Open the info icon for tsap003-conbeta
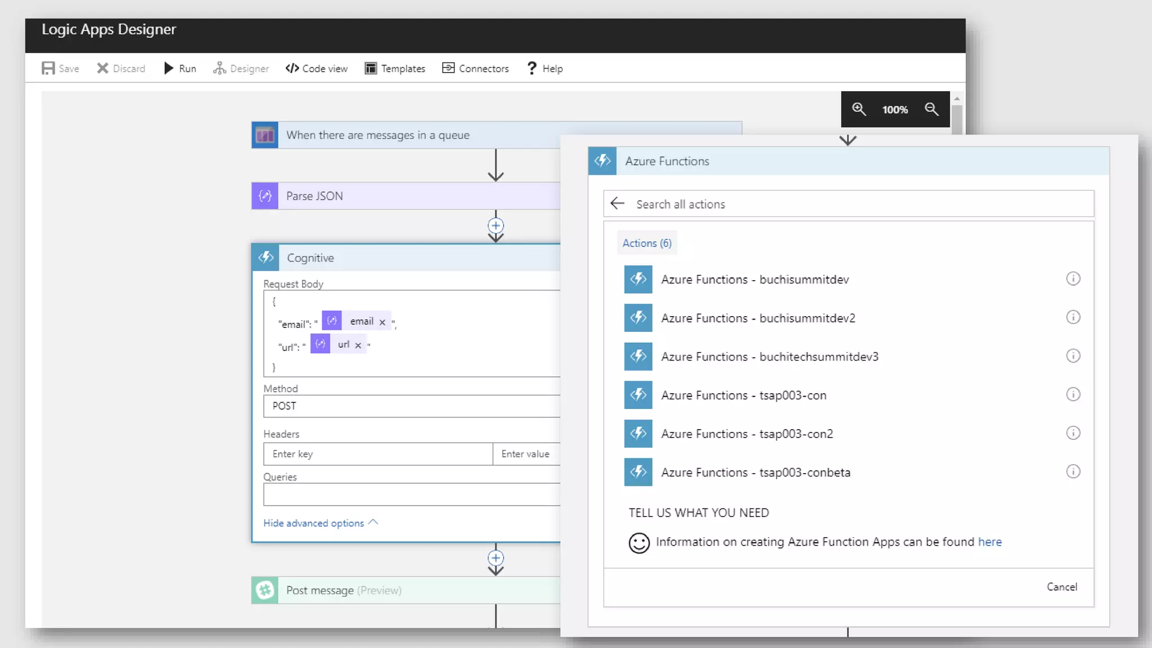The width and height of the screenshot is (1152, 648). (1073, 472)
